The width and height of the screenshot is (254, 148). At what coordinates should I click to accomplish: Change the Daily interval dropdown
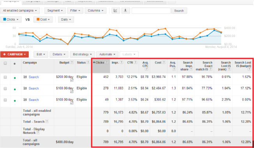pos(66,19)
